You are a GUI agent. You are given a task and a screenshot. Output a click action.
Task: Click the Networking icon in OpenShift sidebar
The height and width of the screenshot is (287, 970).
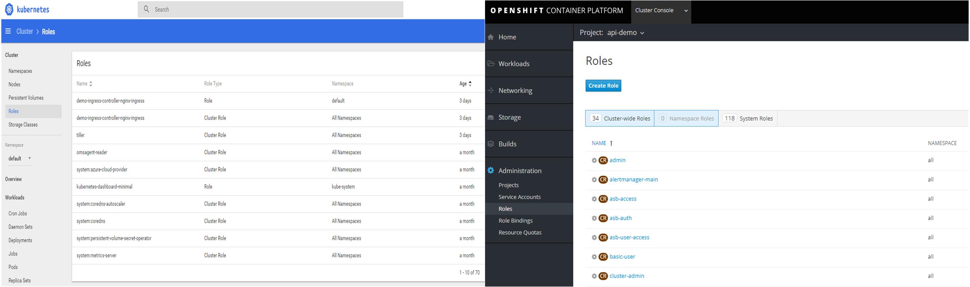point(491,90)
